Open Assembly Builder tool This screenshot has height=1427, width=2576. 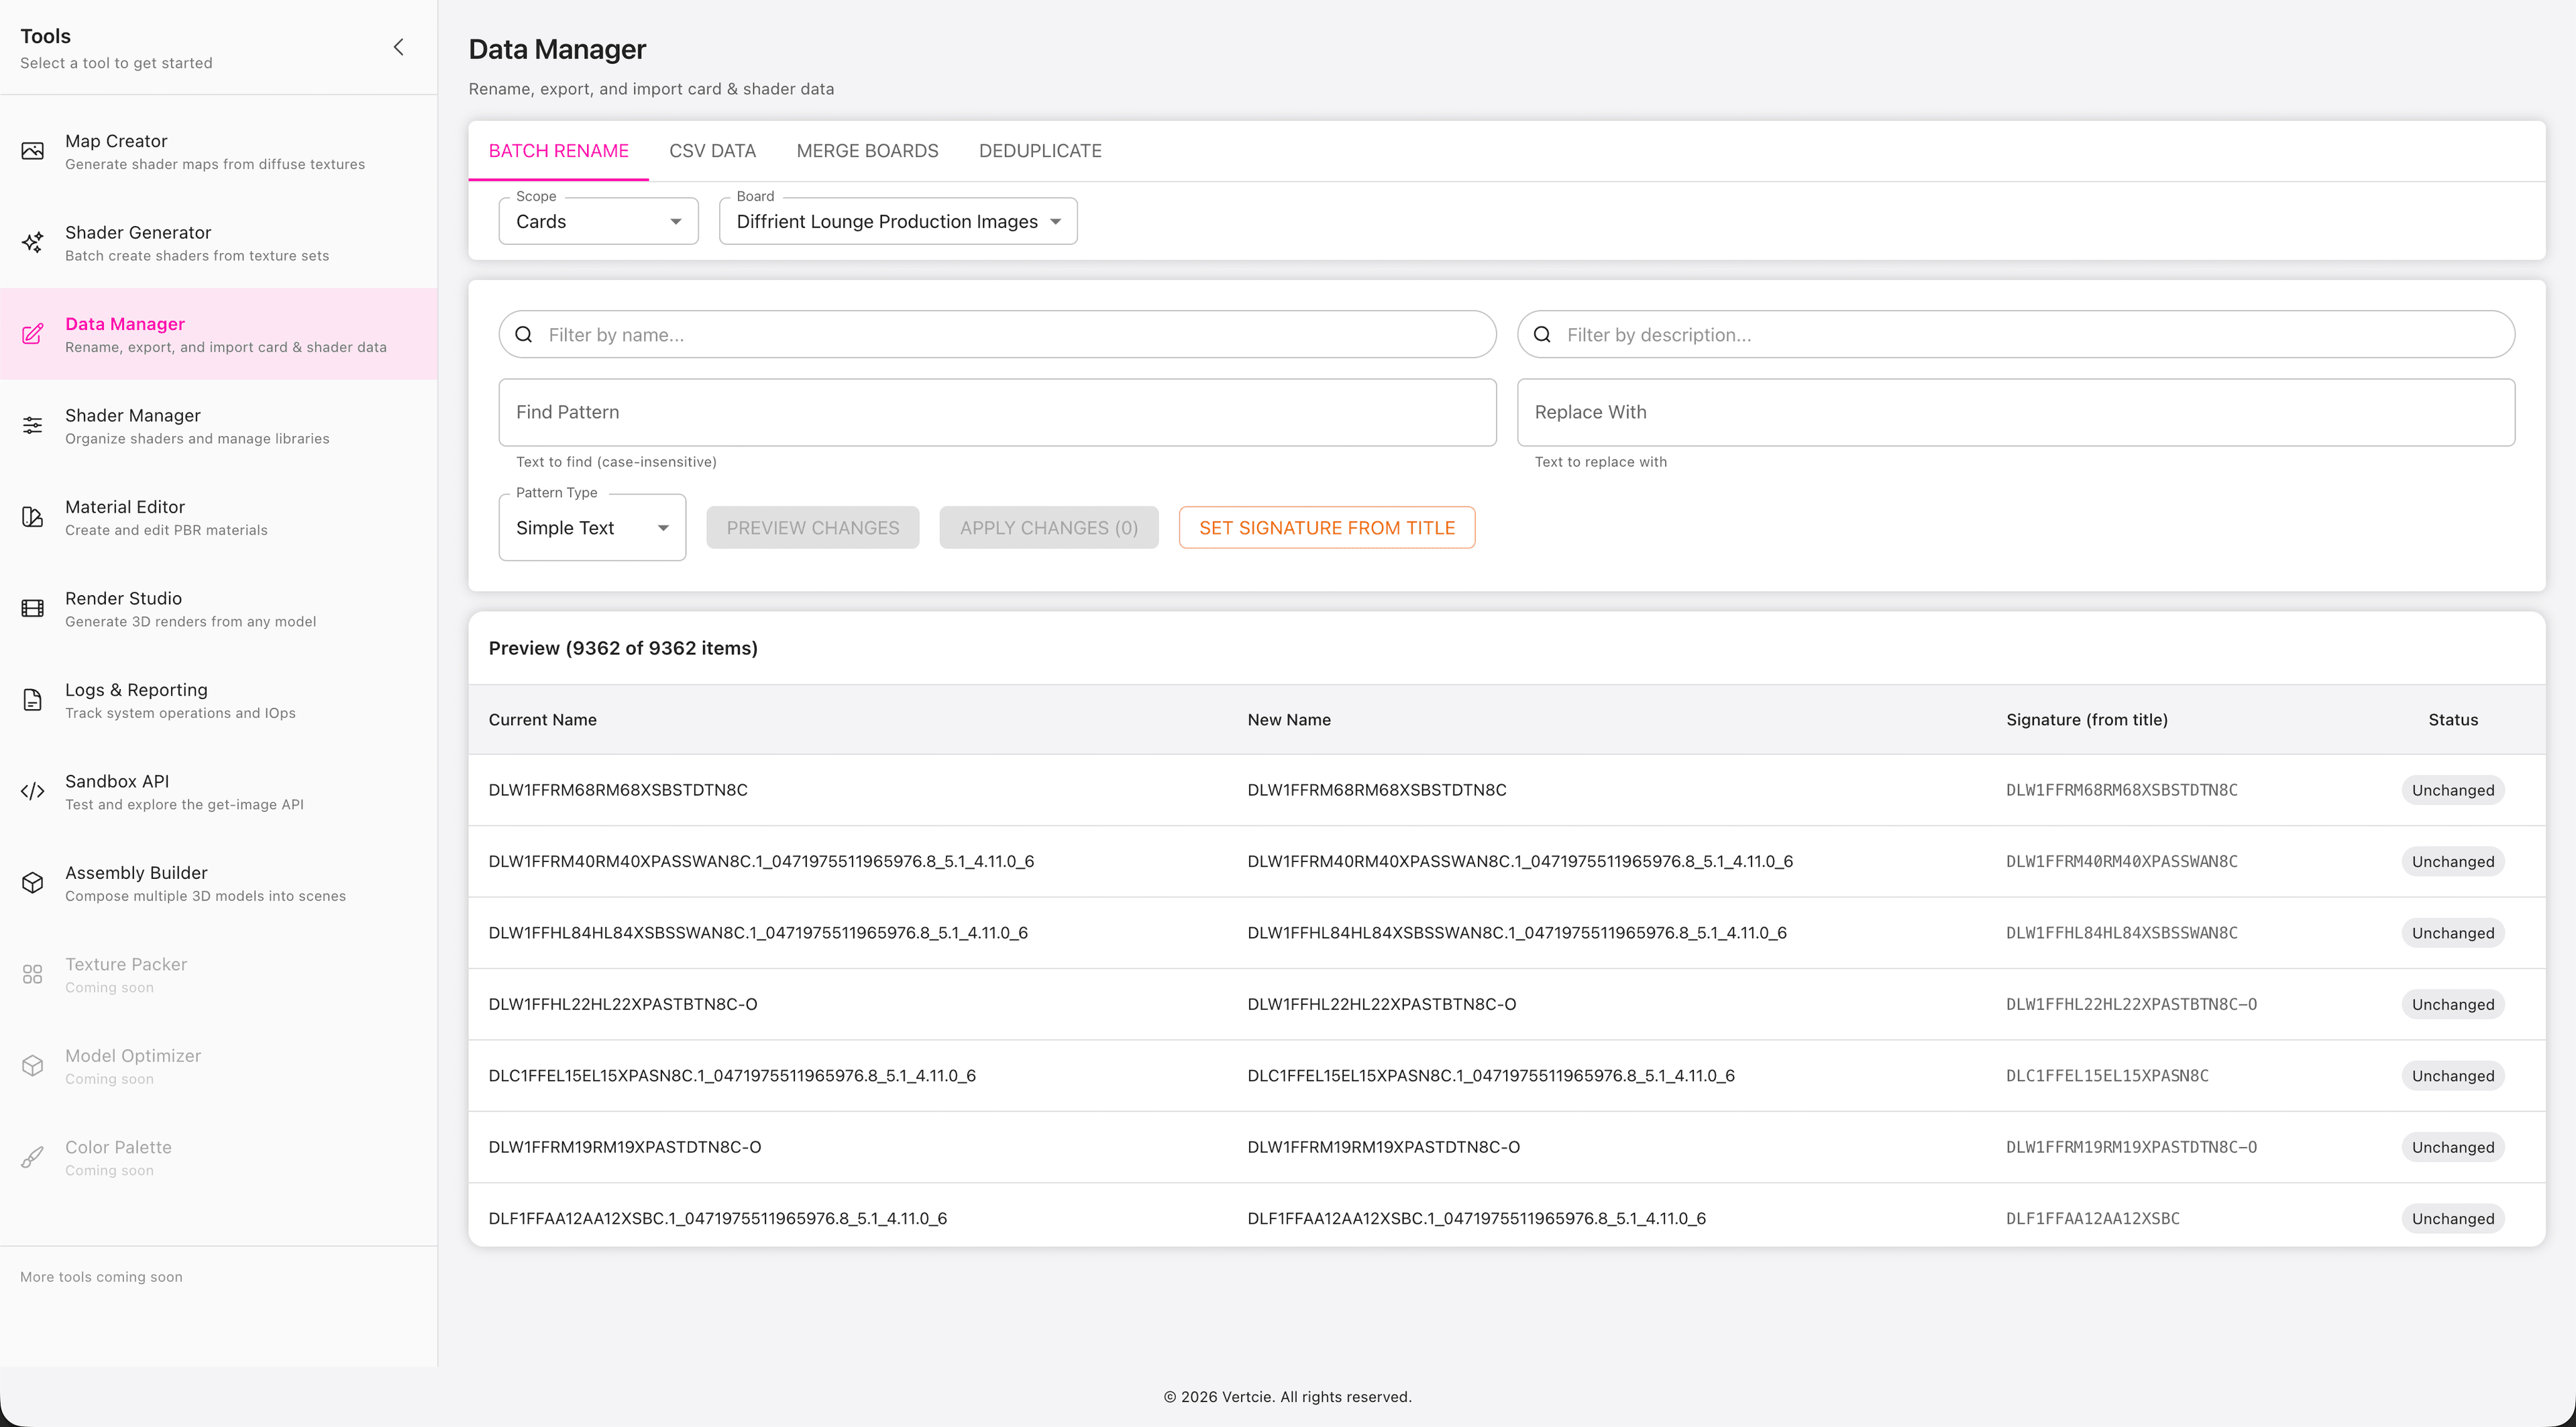(218, 883)
